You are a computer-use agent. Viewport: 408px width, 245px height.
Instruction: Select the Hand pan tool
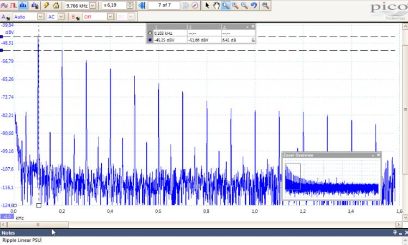[x=216, y=5]
